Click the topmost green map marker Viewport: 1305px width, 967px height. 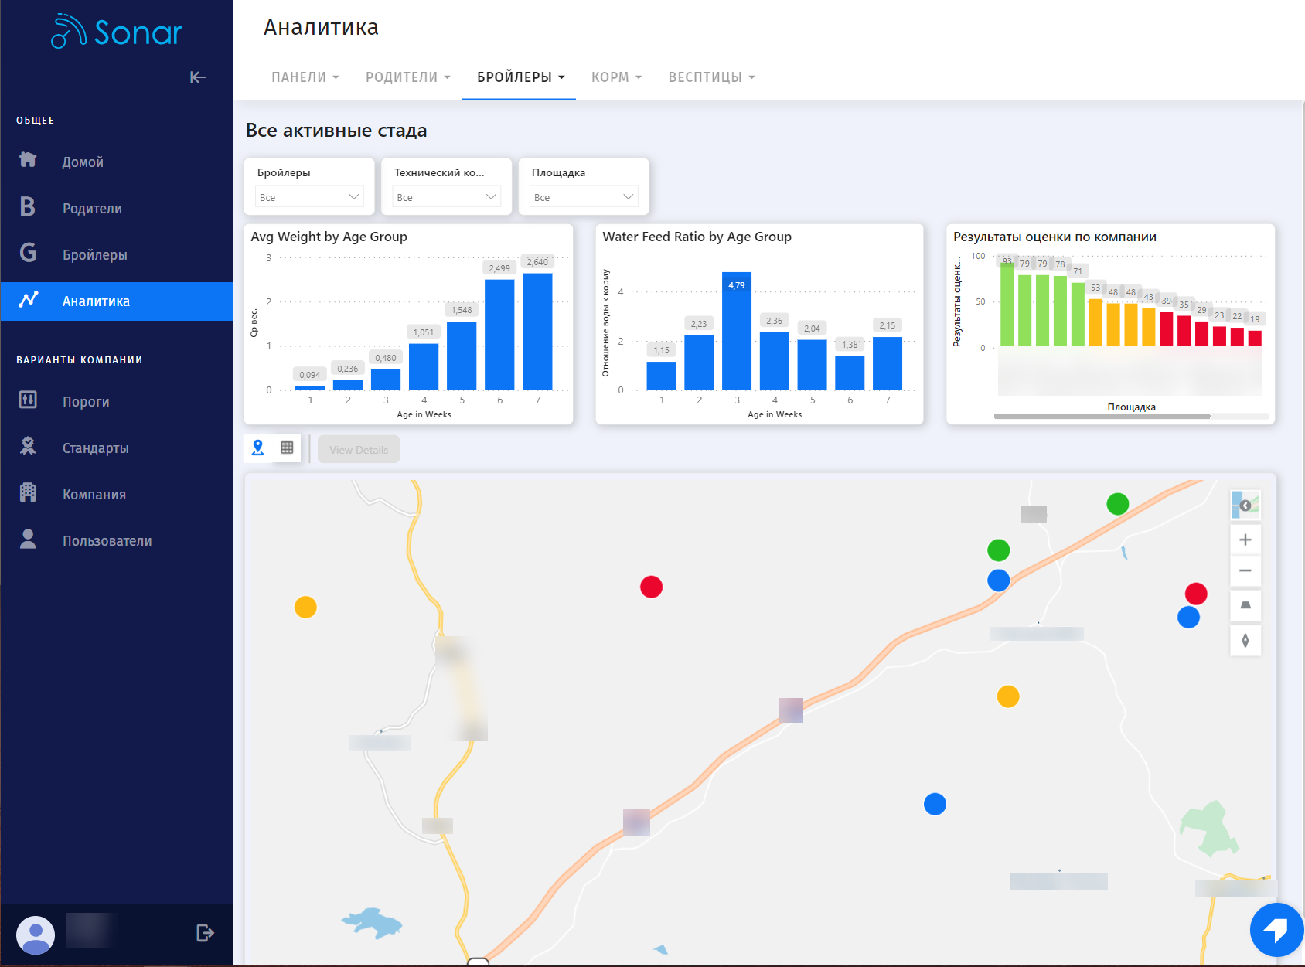[x=1117, y=504]
